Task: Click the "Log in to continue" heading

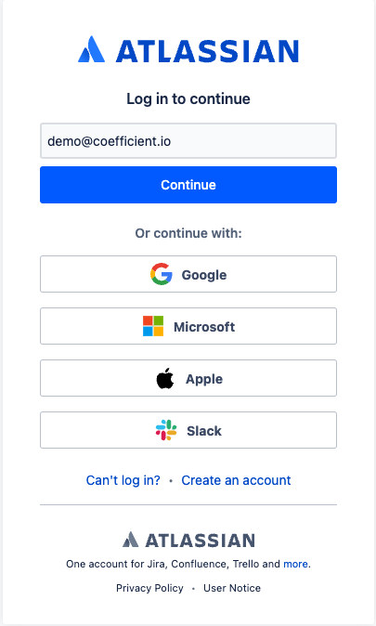Action: point(188,98)
